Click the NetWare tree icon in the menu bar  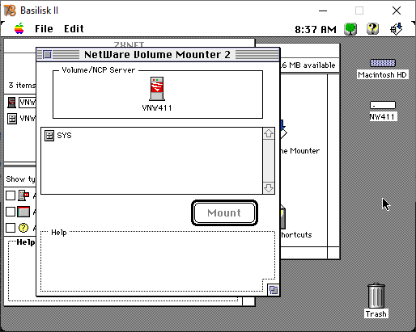click(x=350, y=29)
